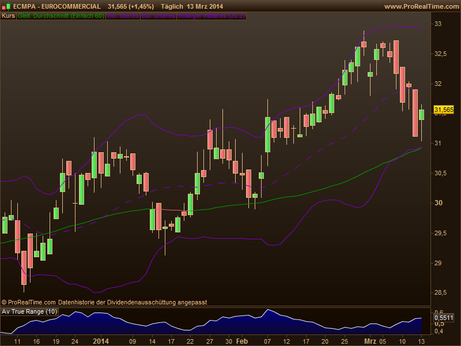Click the 2014 year label on time axis

101,341
